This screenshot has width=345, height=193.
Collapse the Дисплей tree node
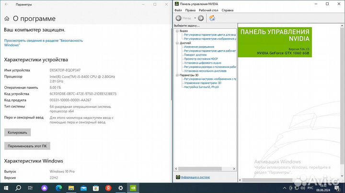177,43
